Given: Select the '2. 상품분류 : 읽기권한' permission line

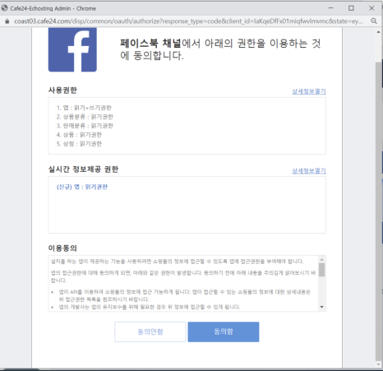Looking at the screenshot, I should point(85,117).
